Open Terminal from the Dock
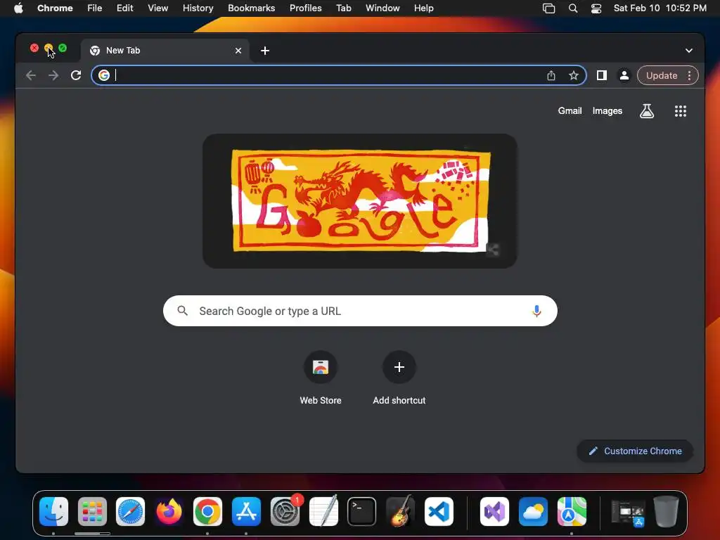This screenshot has width=720, height=540. (362, 511)
